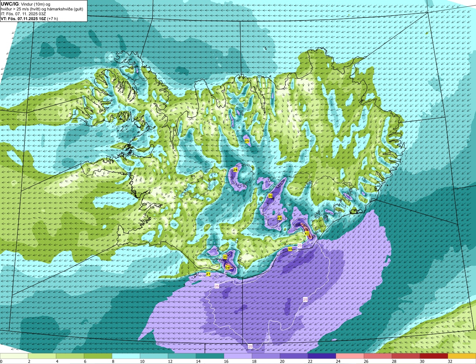Select the 22–24 m/s dark indigo swatch
476x364 pixels.
[322, 356]
